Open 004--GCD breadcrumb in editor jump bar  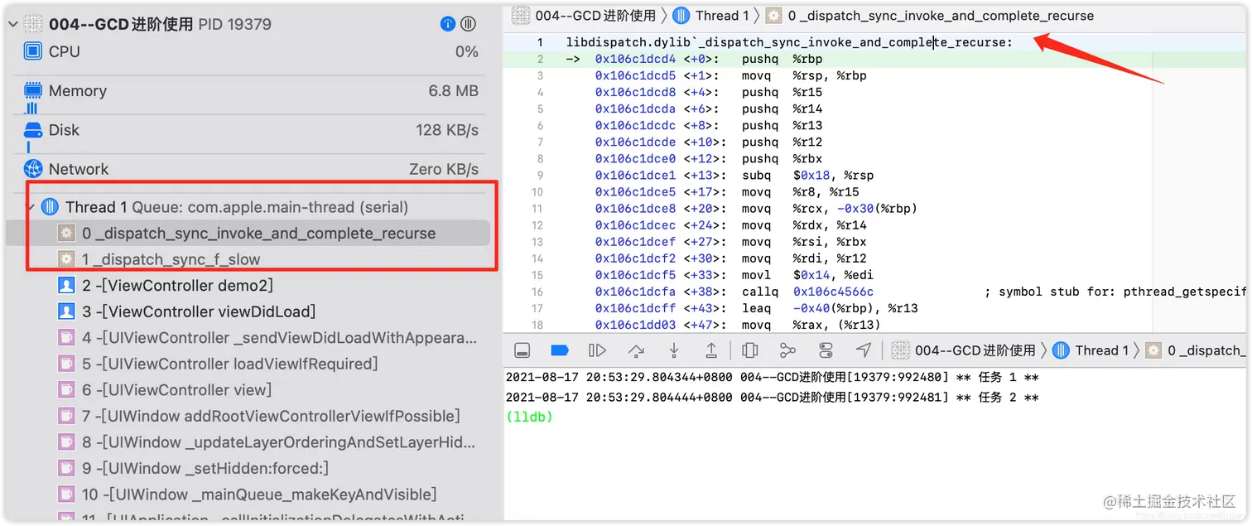(x=584, y=15)
